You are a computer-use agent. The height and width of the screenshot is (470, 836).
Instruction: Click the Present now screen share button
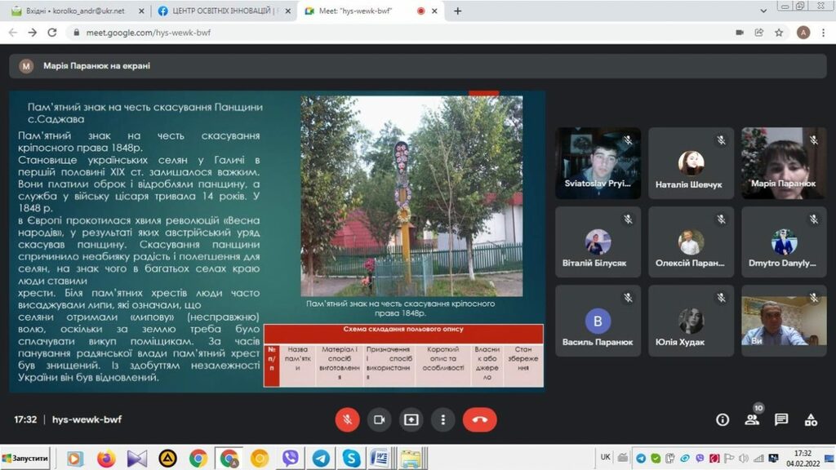tap(411, 419)
